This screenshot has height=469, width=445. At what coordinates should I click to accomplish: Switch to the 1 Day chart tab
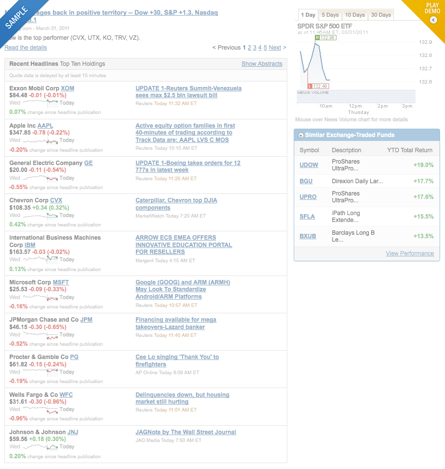pyautogui.click(x=308, y=15)
